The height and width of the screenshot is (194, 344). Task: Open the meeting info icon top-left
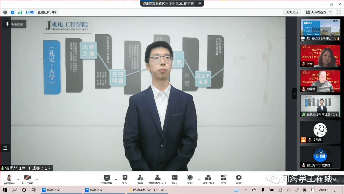click(x=5, y=12)
